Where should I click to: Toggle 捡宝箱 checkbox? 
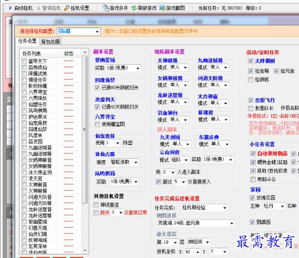coord(251,71)
